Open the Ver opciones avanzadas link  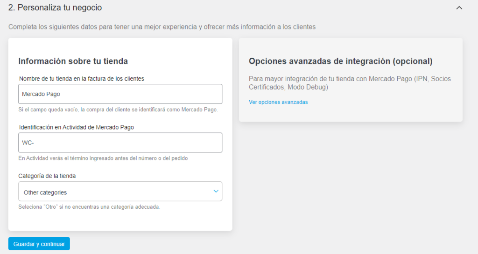278,102
